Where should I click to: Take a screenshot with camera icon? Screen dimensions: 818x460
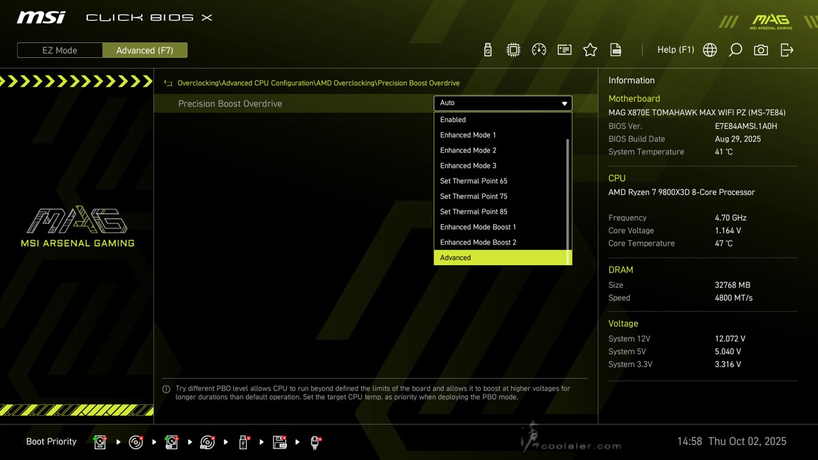click(761, 50)
